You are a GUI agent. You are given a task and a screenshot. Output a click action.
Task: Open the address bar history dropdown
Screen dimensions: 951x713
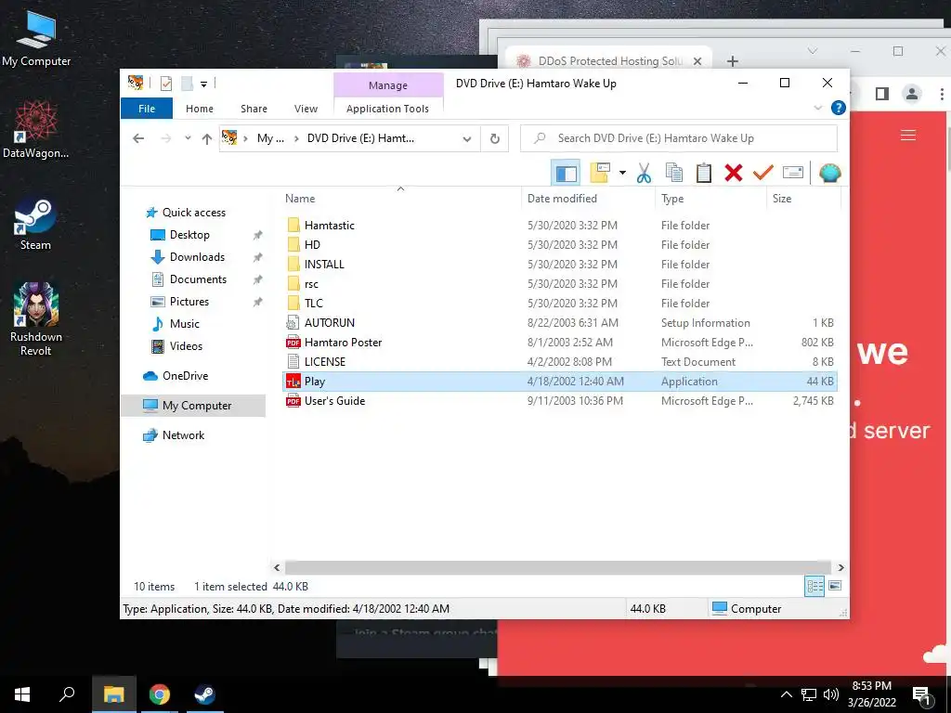click(467, 139)
